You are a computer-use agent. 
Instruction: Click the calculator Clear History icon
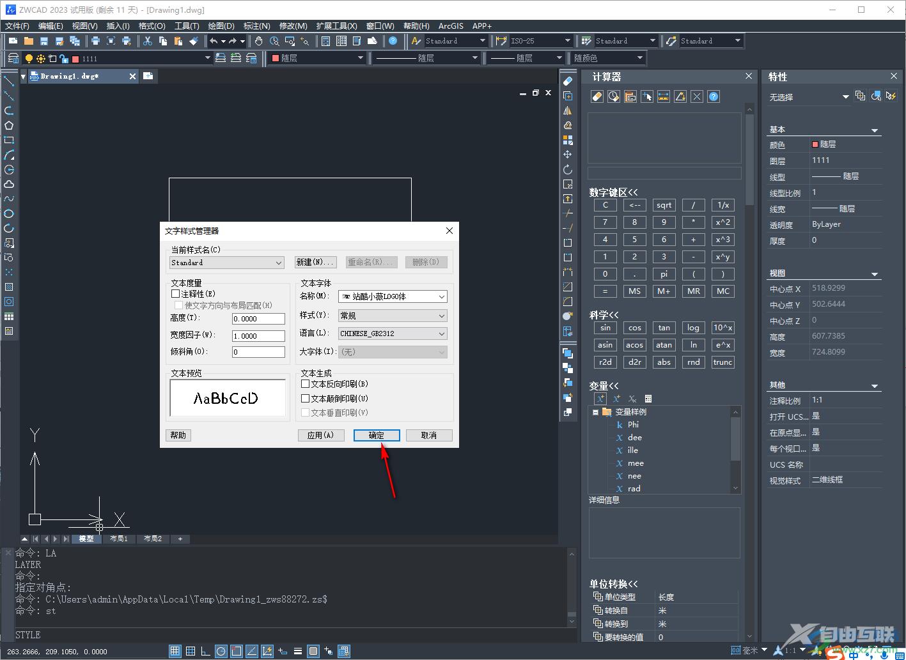tap(614, 97)
